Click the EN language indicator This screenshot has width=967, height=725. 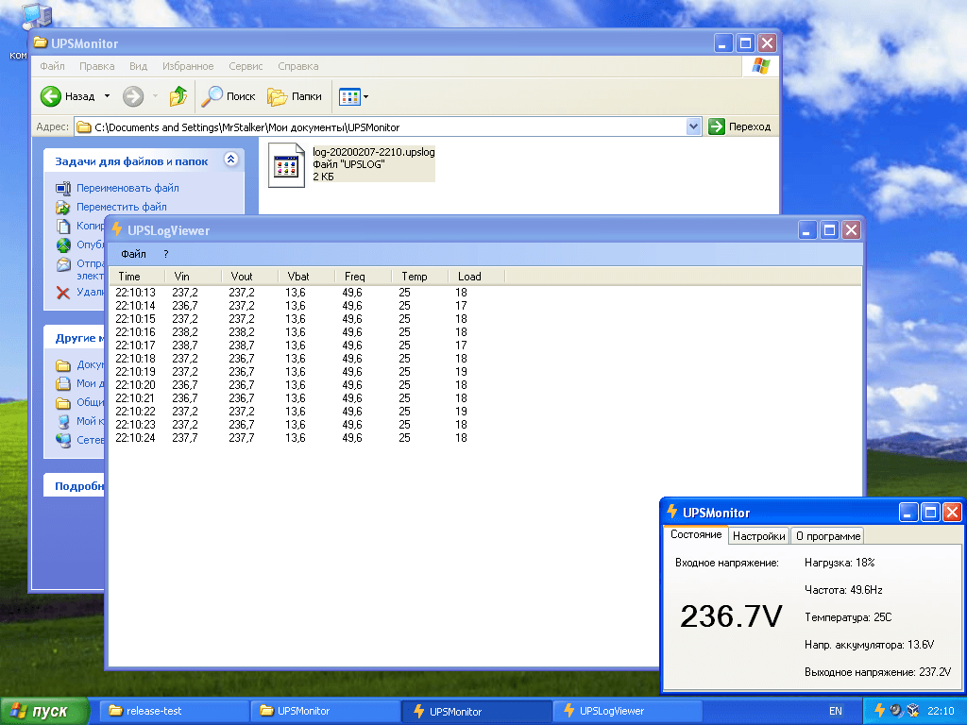836,711
